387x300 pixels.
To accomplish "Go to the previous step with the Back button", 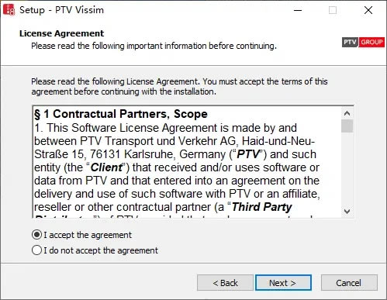I will [225, 283].
